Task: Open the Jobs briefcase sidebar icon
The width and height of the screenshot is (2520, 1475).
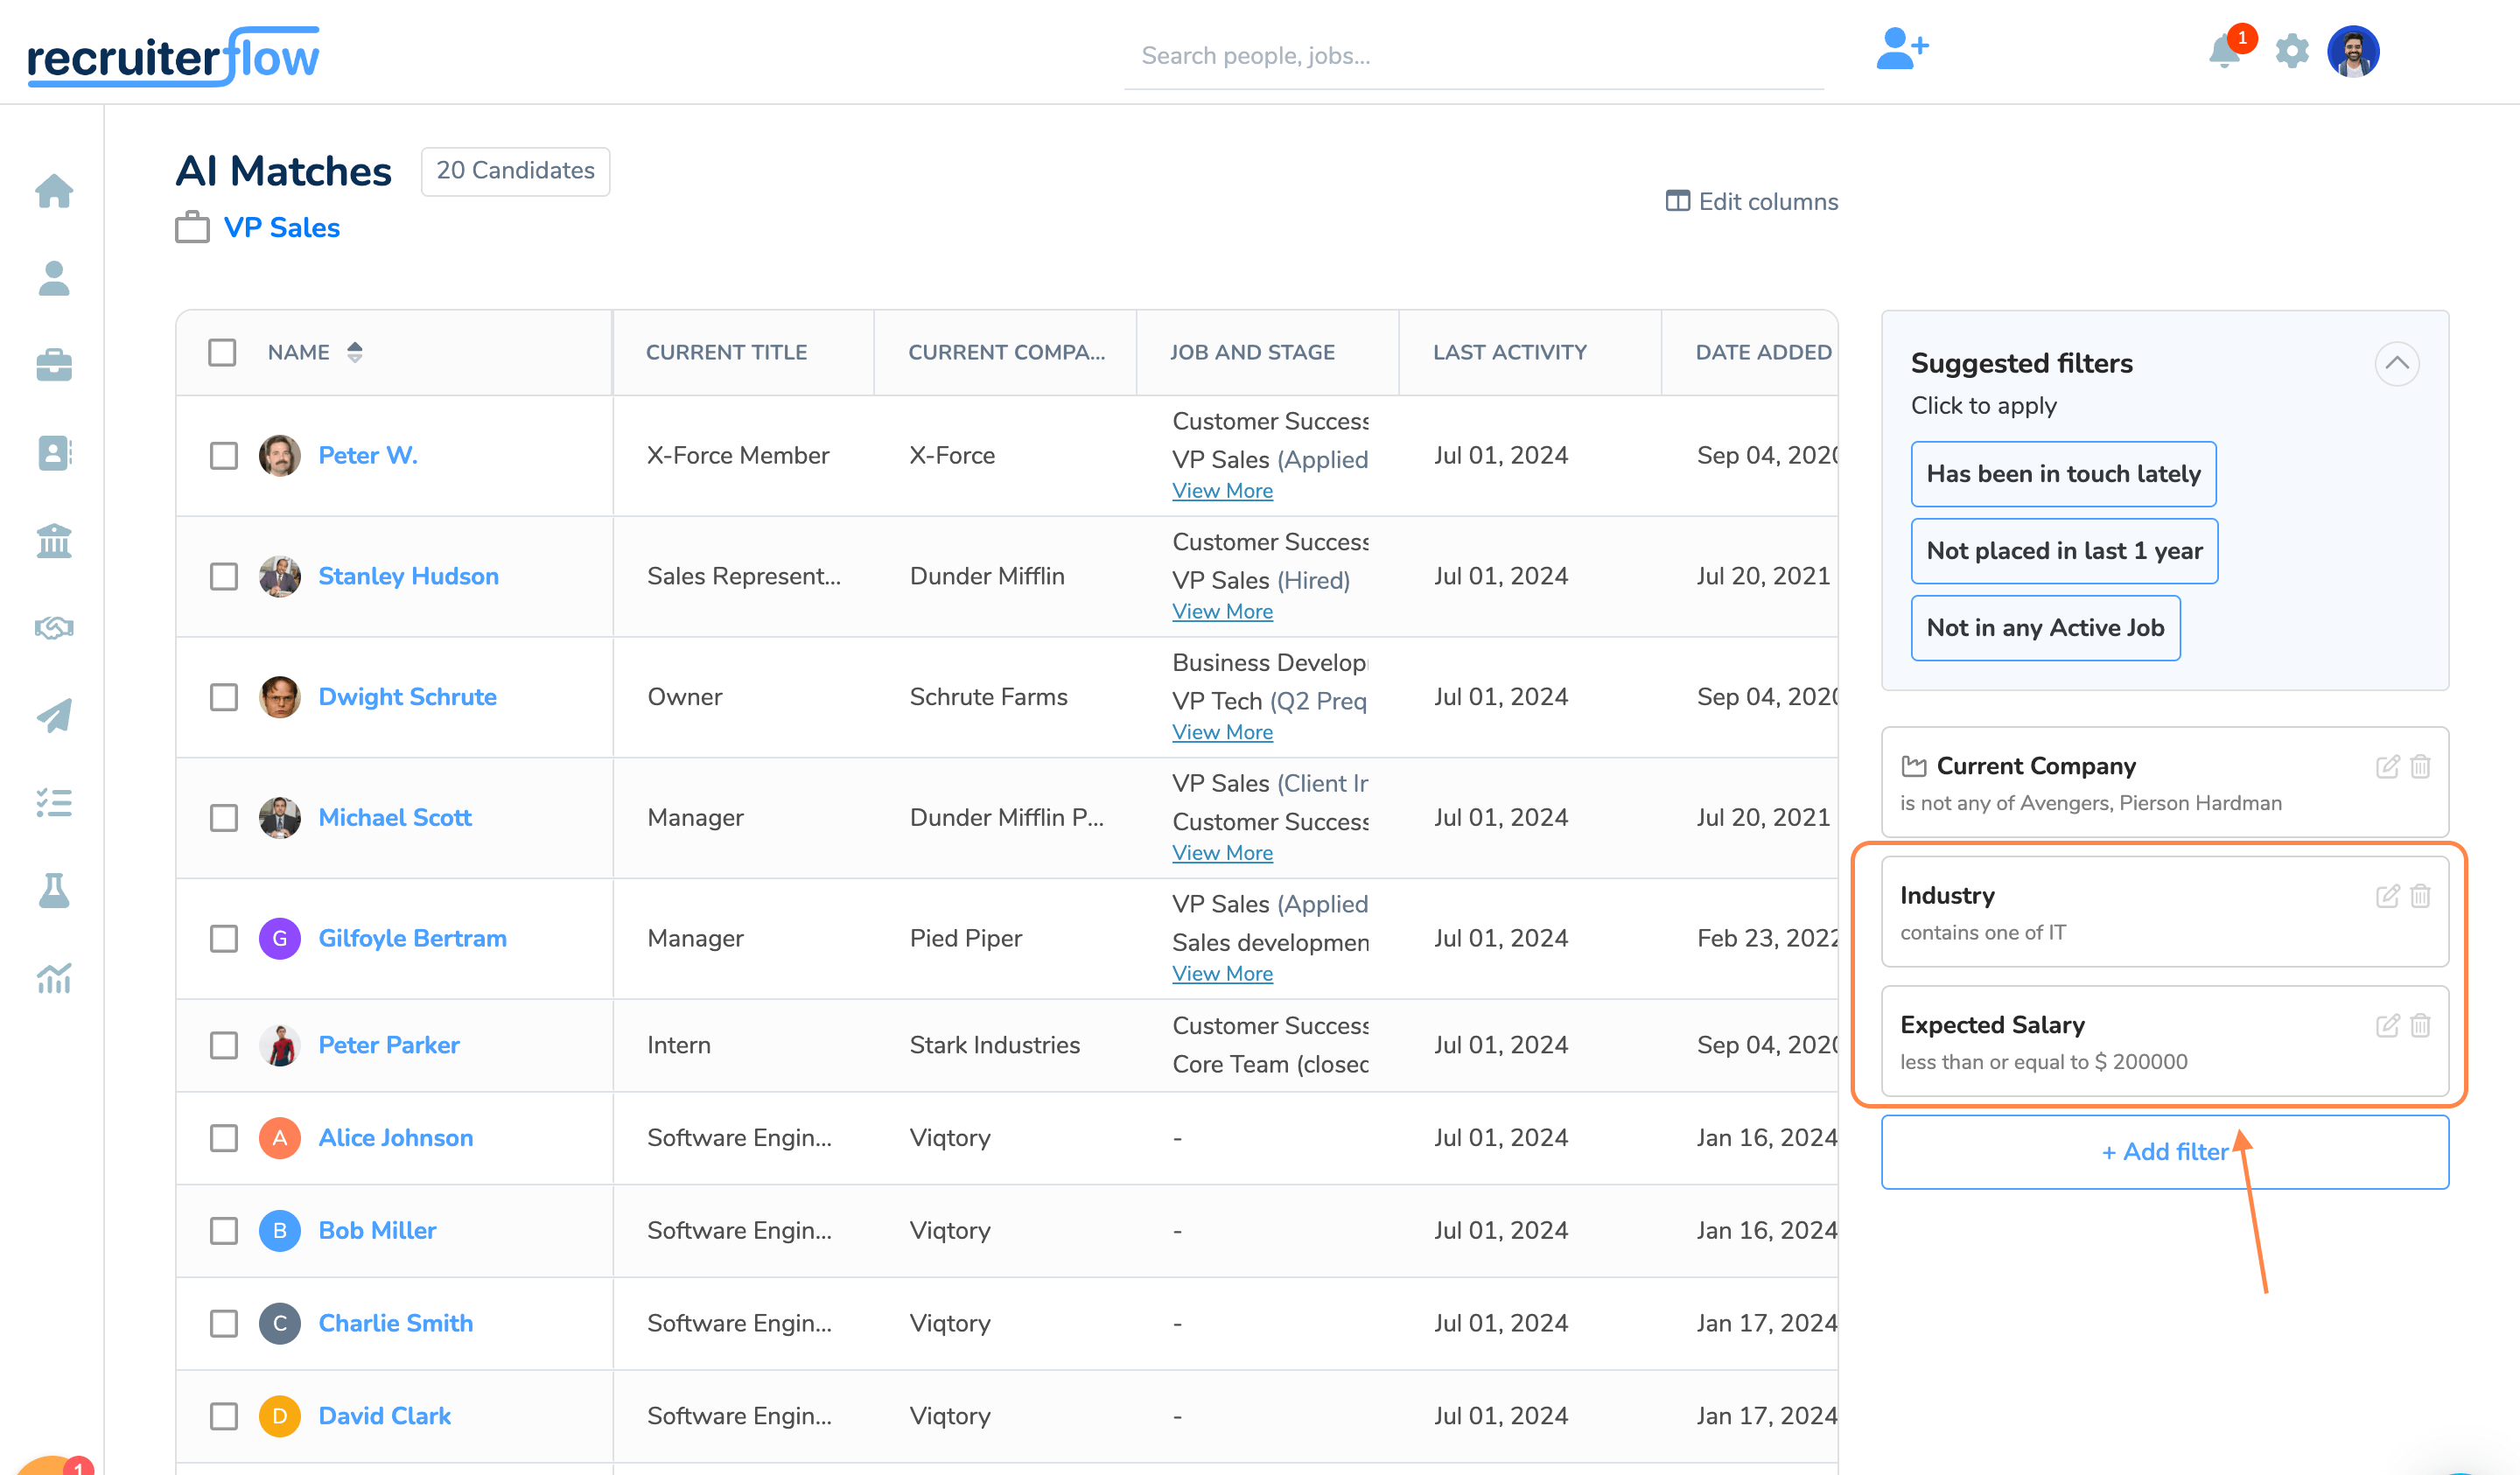Action: [54, 365]
